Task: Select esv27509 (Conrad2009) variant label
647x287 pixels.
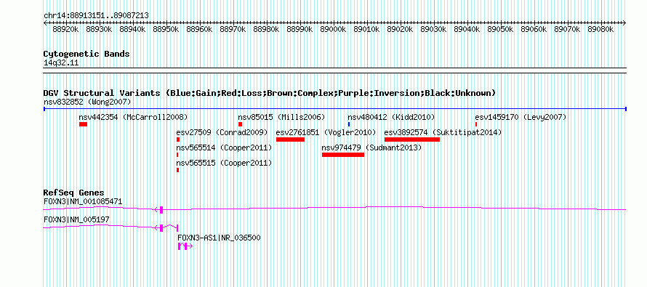Action: coord(222,132)
